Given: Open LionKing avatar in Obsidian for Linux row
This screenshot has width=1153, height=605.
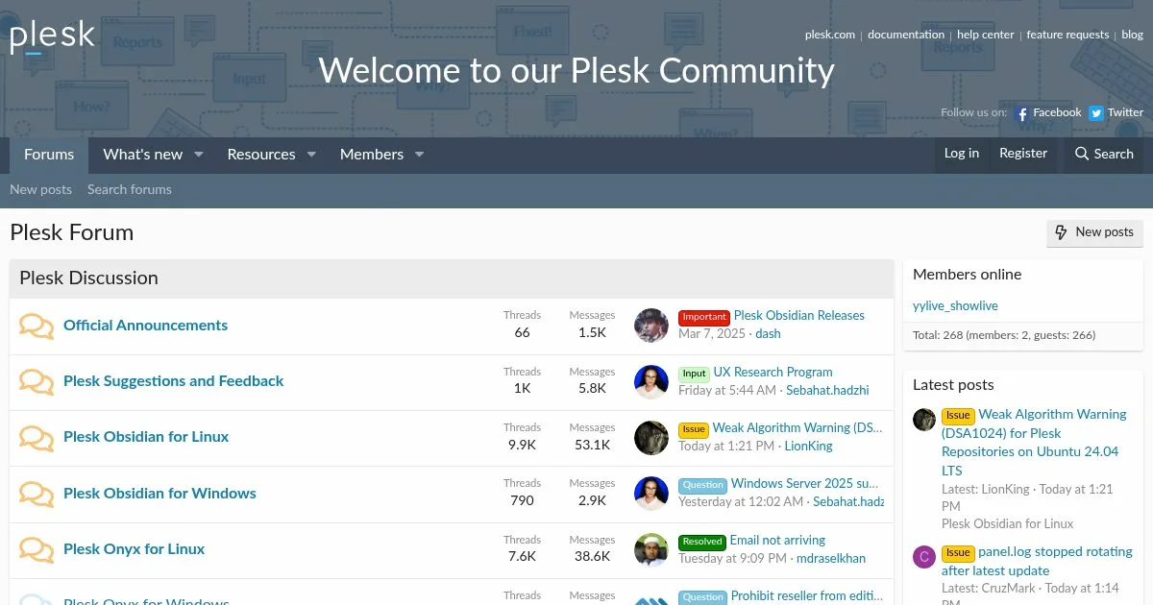Looking at the screenshot, I should point(651,437).
